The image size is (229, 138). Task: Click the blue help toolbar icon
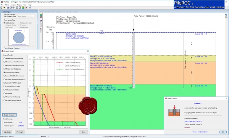(x=30, y=8)
